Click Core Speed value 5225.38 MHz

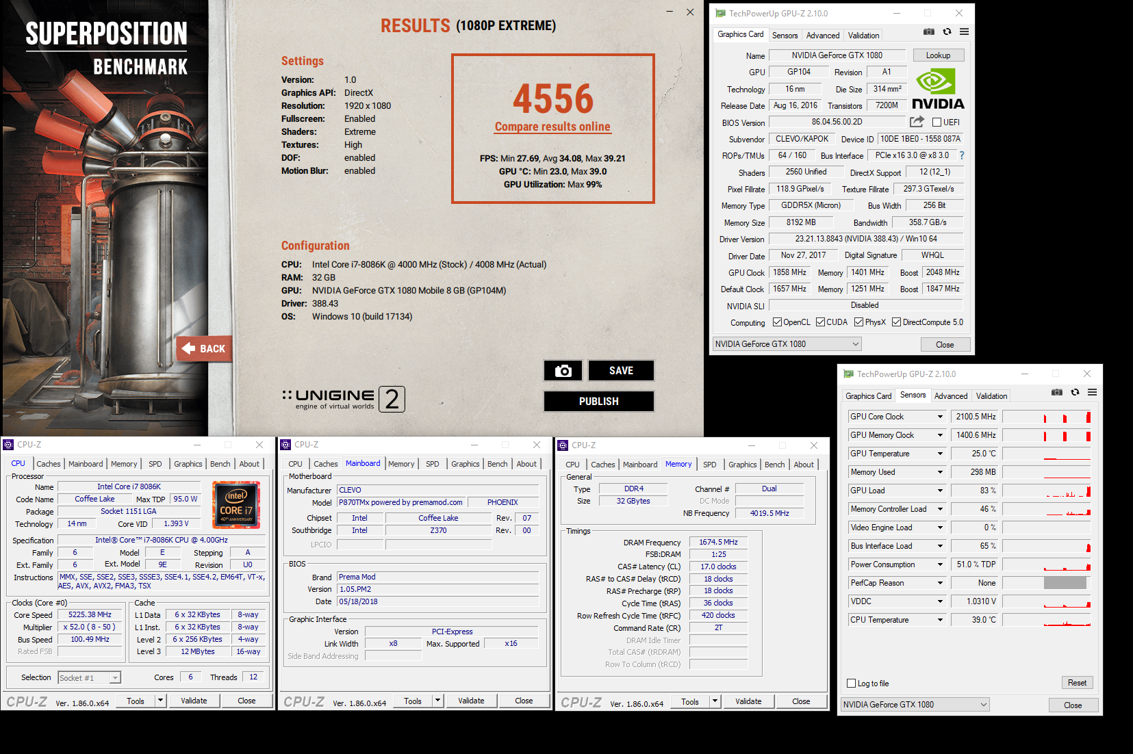click(90, 614)
